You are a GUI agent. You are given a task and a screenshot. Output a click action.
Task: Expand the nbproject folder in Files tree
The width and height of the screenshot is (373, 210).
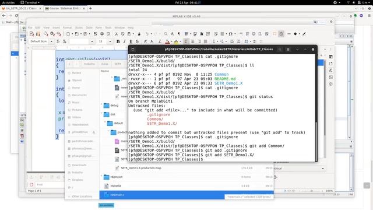(x=101, y=176)
